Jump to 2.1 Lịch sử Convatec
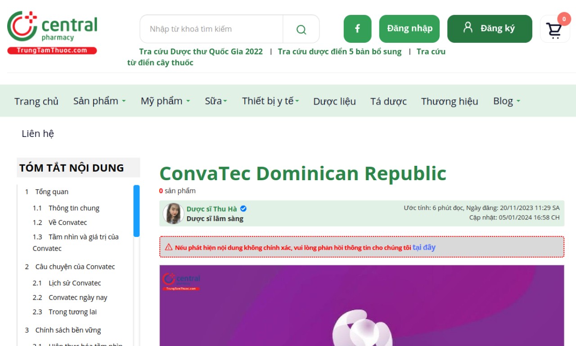 point(67,283)
